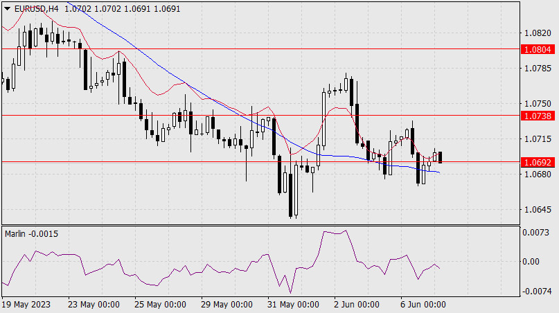This screenshot has height=313, width=559.
Task: Select the 23 May 00:00 date label
Action: pos(95,305)
